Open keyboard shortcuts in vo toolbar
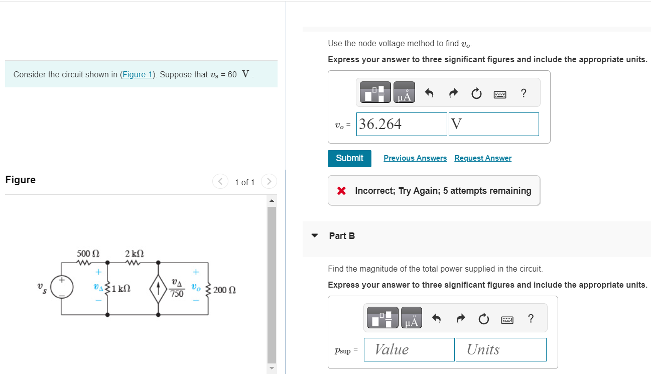 tap(500, 93)
